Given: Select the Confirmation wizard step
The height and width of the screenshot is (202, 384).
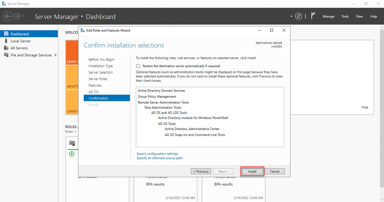Looking at the screenshot, I should click(107, 98).
